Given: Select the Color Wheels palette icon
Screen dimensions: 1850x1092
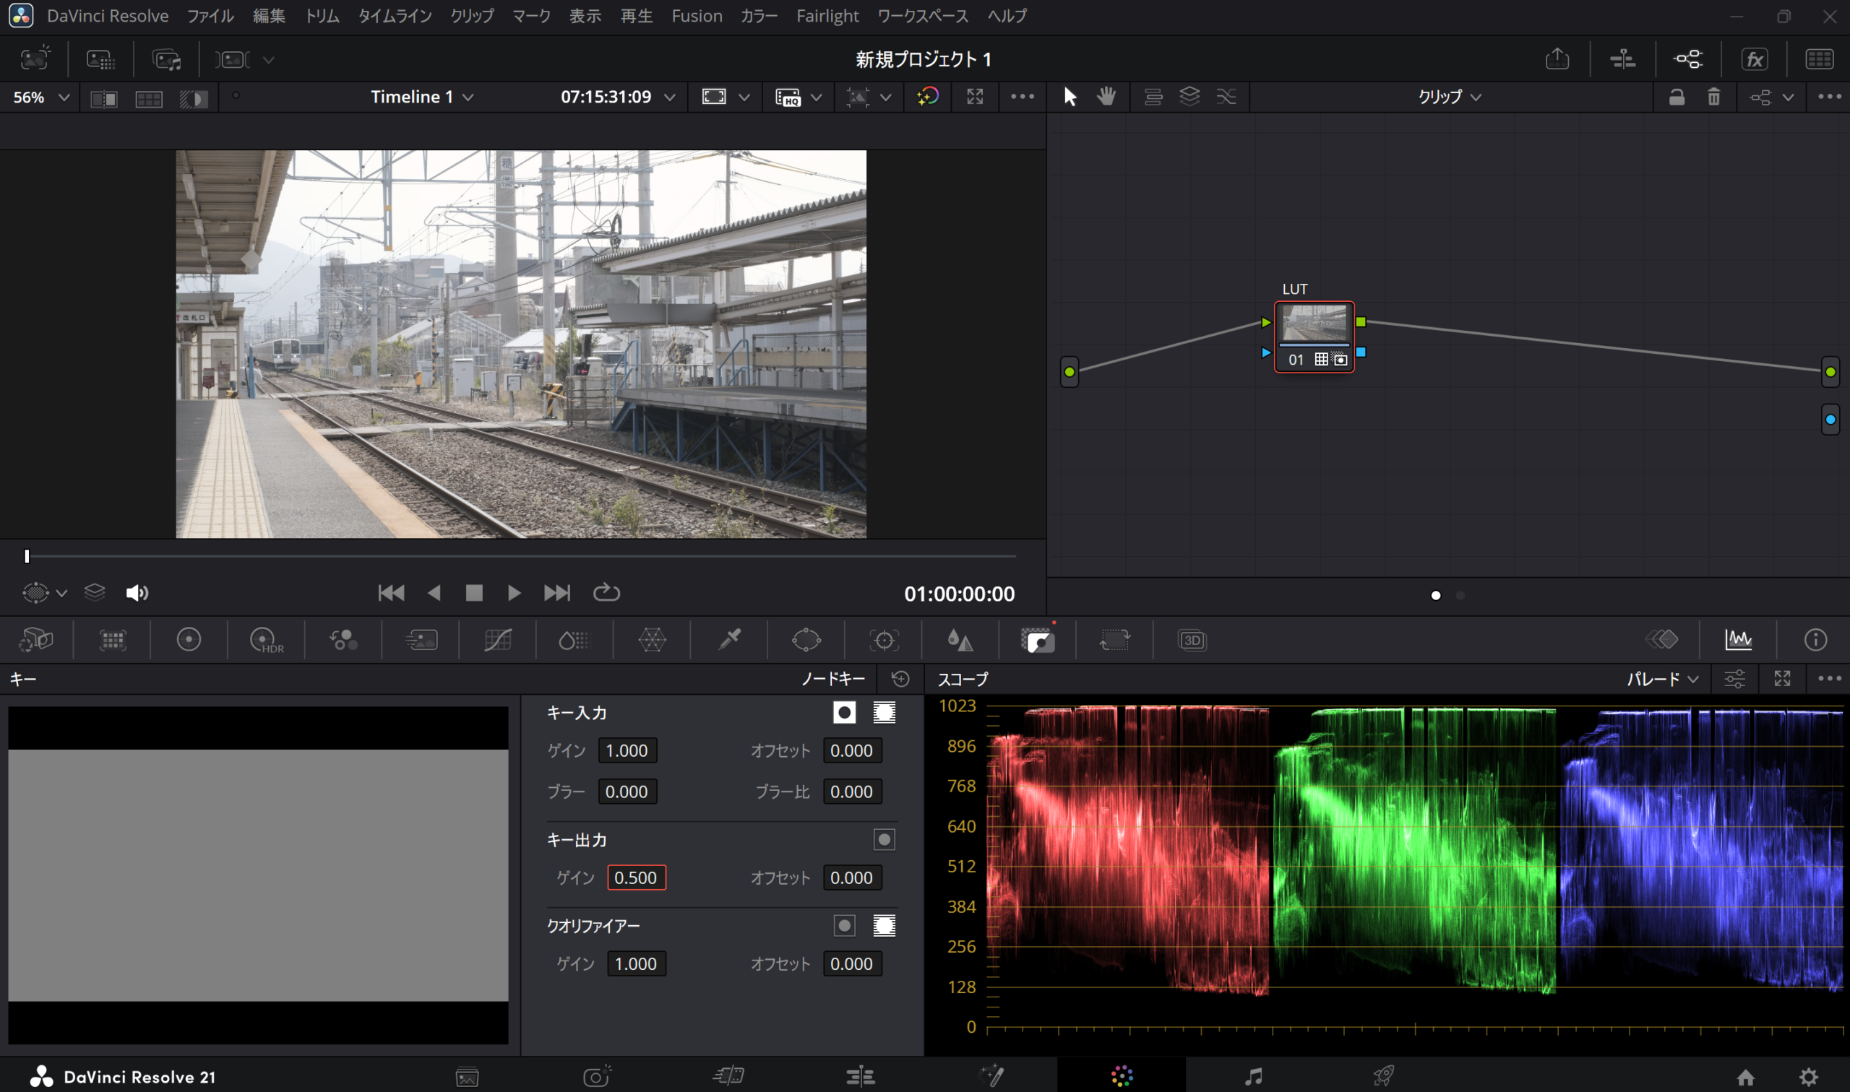Looking at the screenshot, I should point(189,640).
